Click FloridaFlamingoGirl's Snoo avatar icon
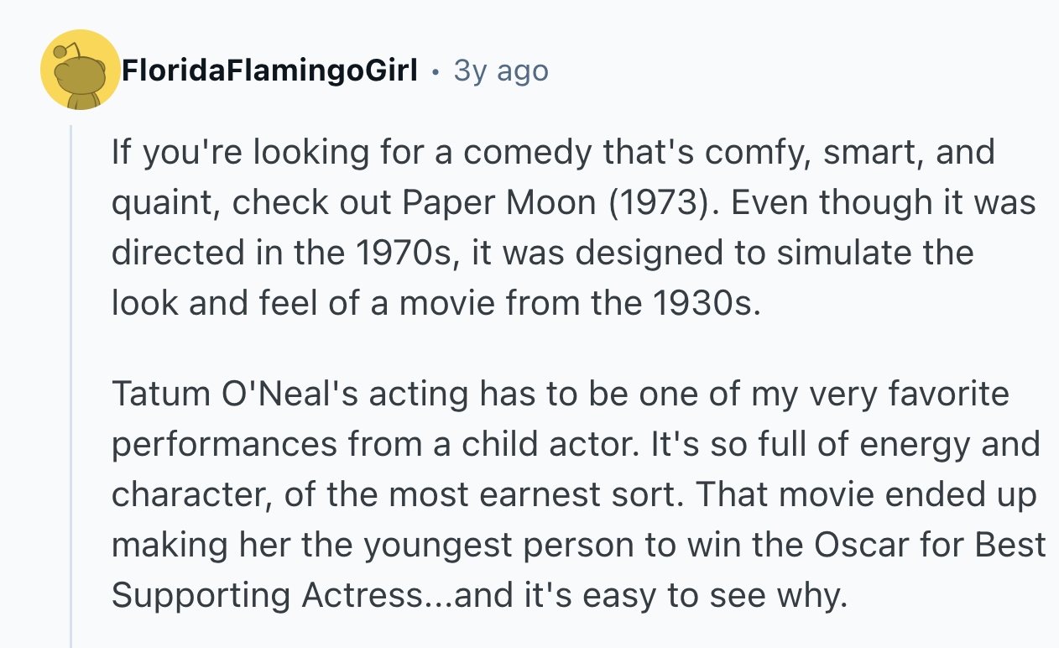The width and height of the screenshot is (1059, 648). tap(80, 72)
